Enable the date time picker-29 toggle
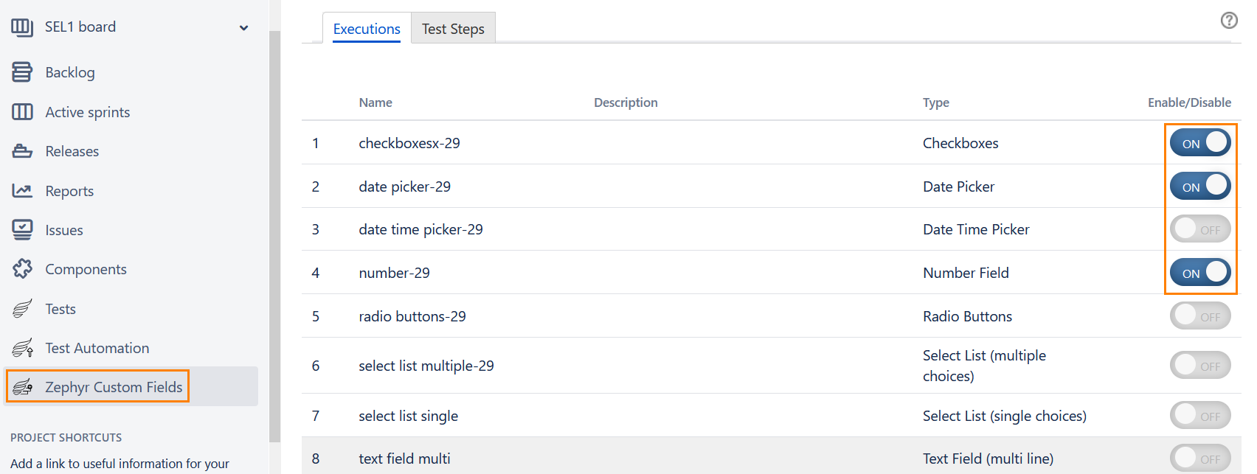The height and width of the screenshot is (474, 1257). pyautogui.click(x=1199, y=229)
